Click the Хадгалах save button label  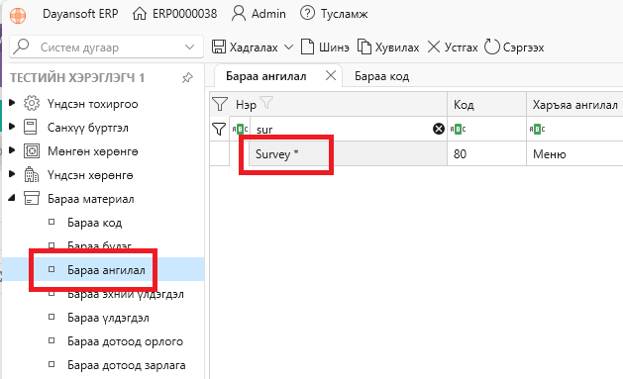(254, 47)
